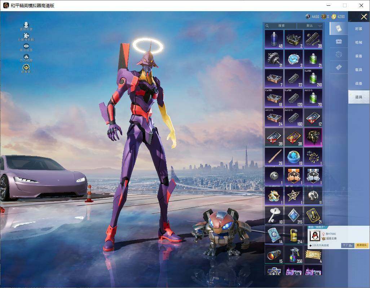This screenshot has height=288, width=370.
Task: Tick the 3天内不再提醒 checkbox in popup
Action: click(310, 246)
